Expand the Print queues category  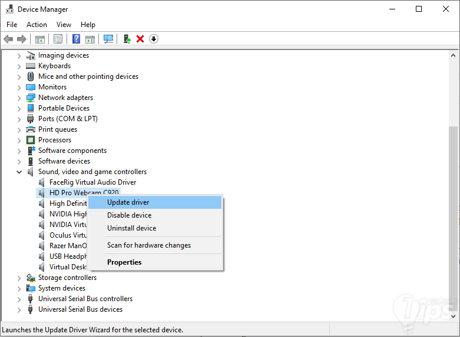(x=19, y=130)
